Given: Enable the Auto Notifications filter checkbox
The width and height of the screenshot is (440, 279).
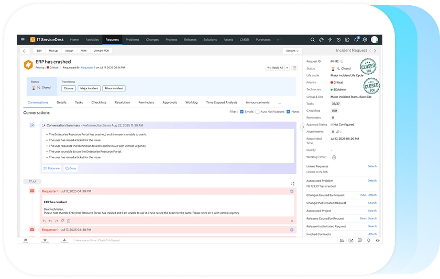Looking at the screenshot, I should pos(257,112).
